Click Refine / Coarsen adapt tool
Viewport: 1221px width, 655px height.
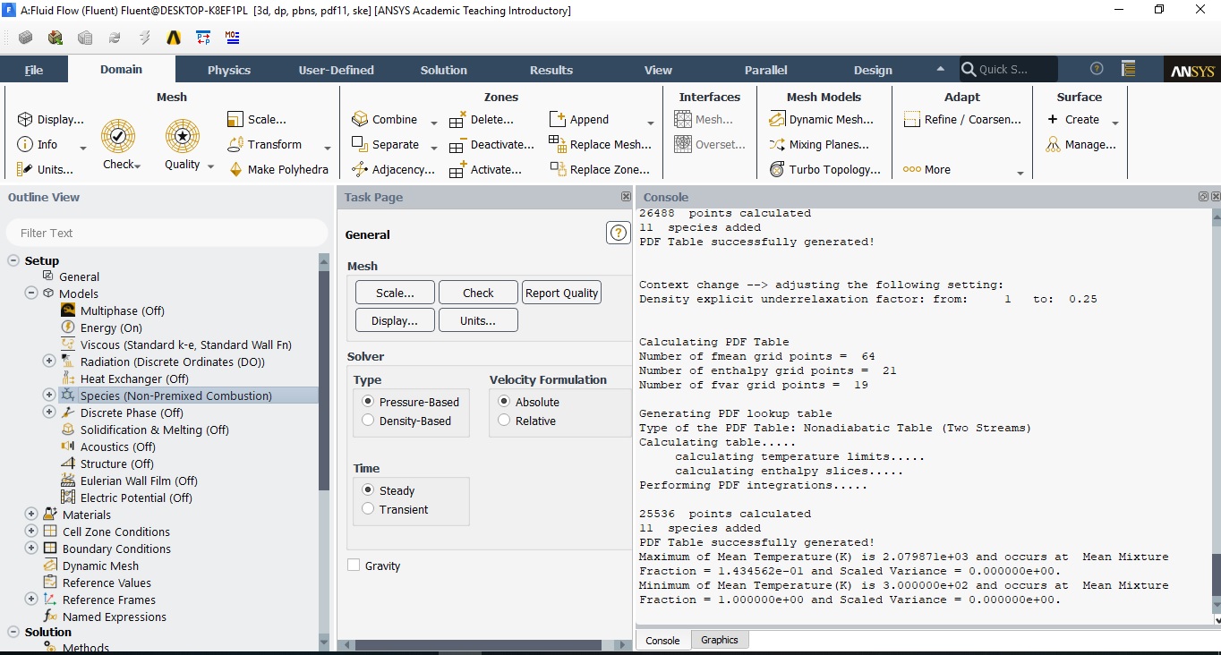coord(962,119)
